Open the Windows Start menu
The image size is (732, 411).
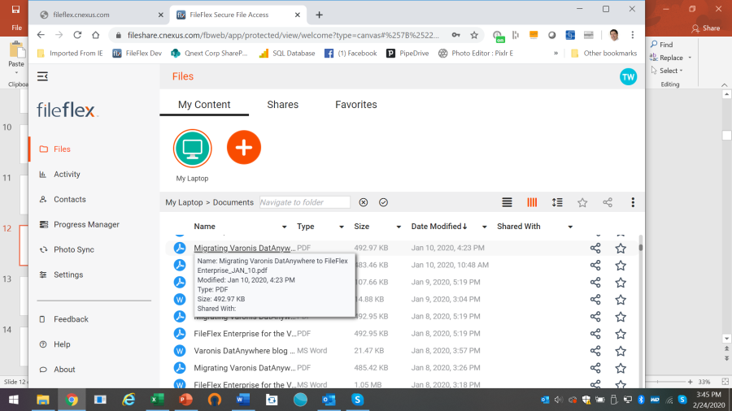tap(14, 400)
